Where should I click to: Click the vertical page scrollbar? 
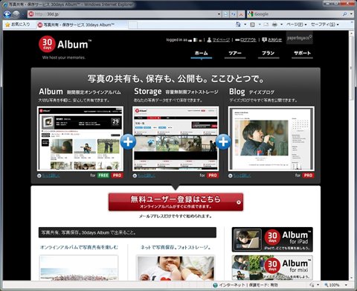(351, 156)
